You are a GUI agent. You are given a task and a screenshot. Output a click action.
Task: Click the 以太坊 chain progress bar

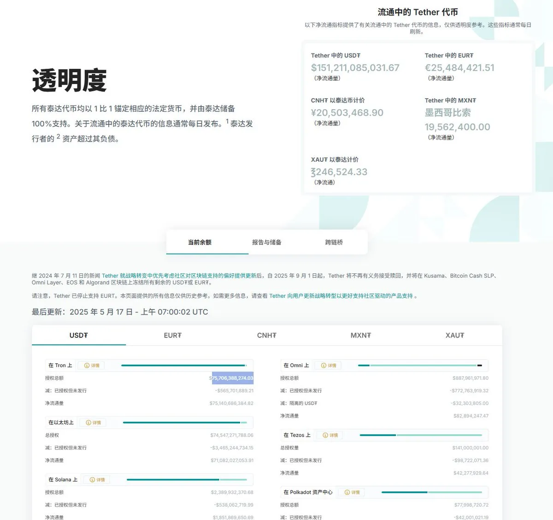(185, 423)
